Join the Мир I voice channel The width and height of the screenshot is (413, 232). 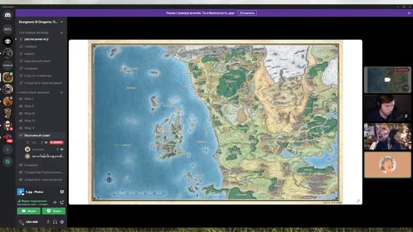(x=41, y=99)
